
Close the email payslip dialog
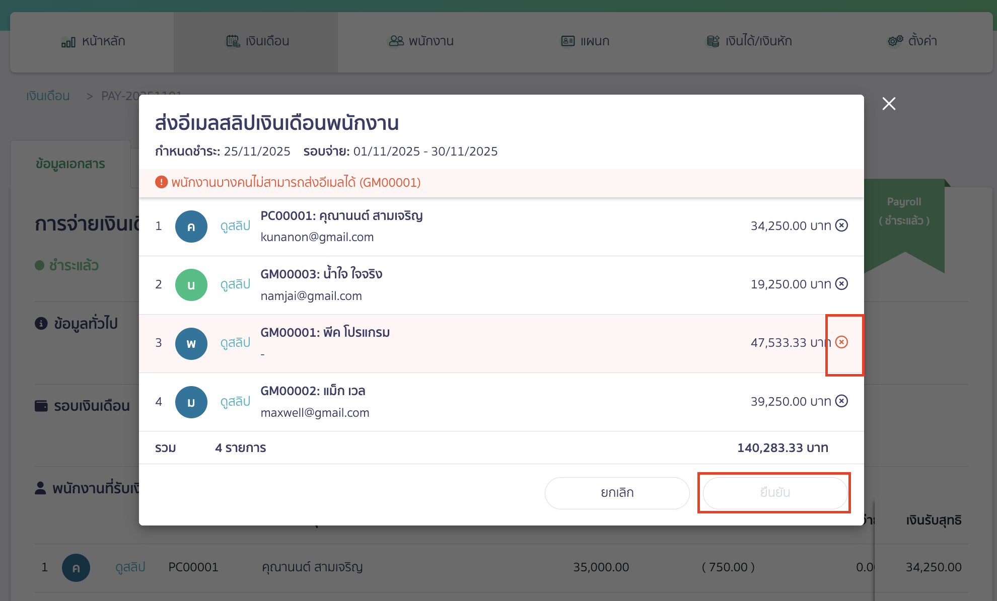pyautogui.click(x=888, y=104)
